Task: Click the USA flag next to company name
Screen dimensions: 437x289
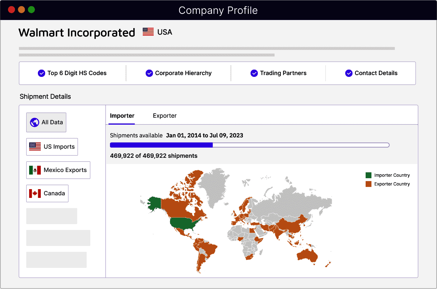Action: click(x=148, y=32)
